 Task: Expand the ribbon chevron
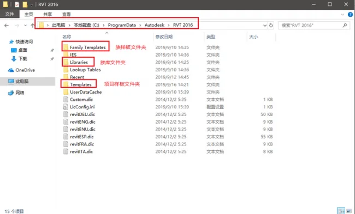(x=342, y=15)
